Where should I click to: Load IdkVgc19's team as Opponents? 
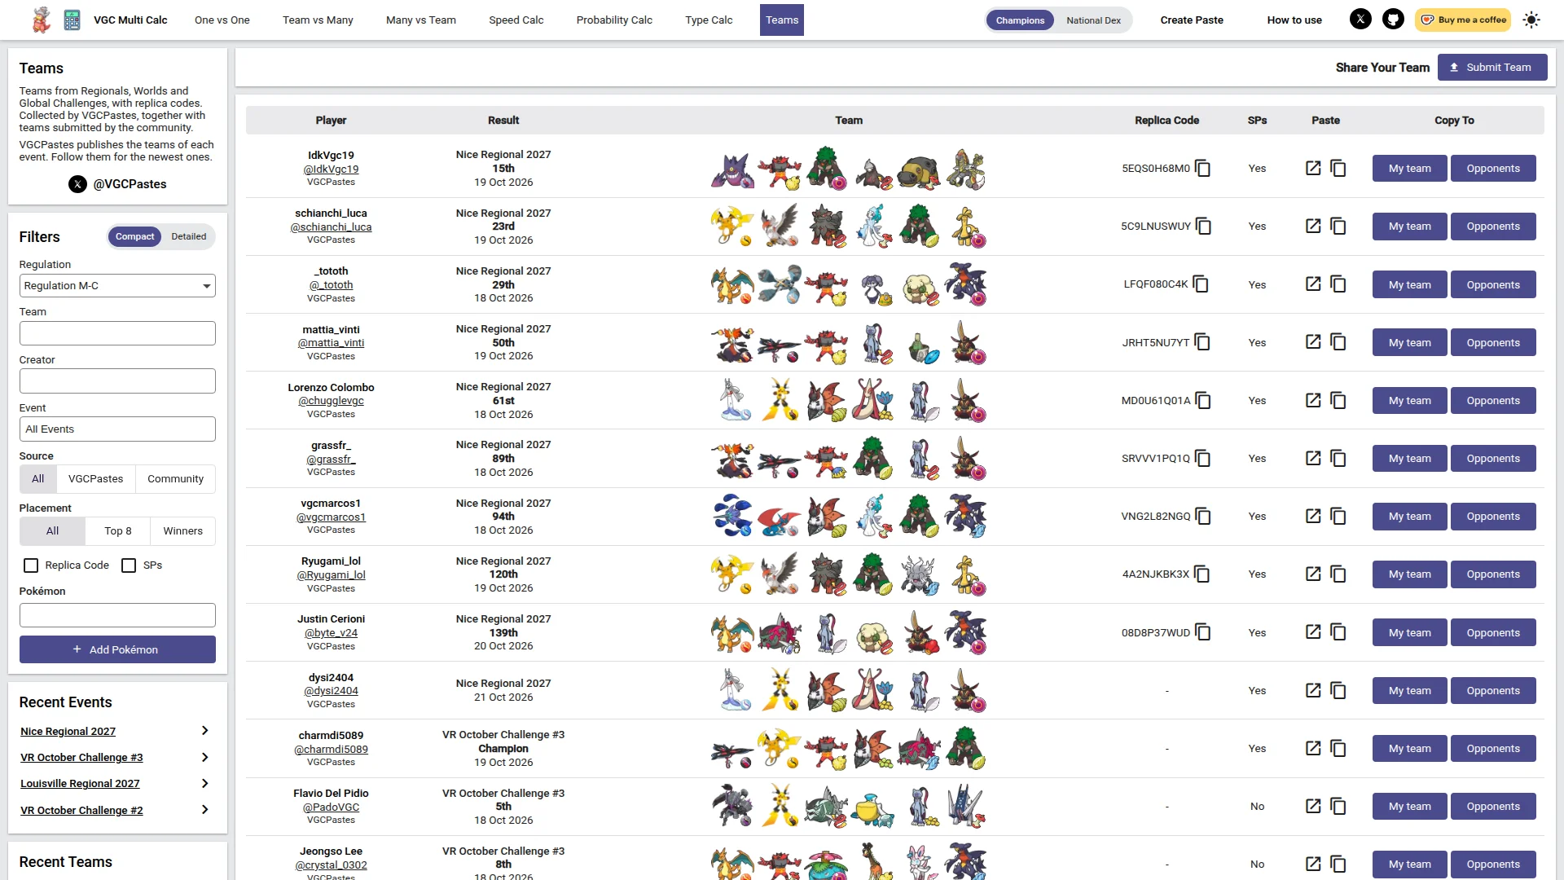1493,169
